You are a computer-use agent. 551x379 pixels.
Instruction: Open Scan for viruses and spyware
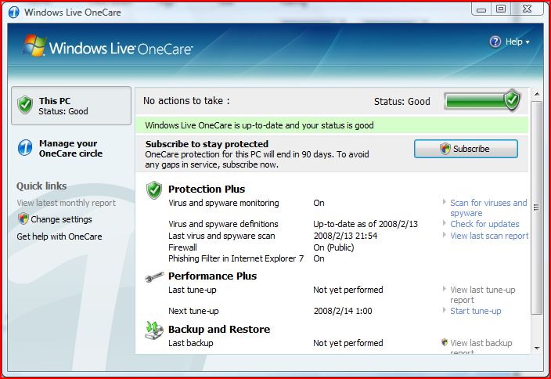[488, 208]
